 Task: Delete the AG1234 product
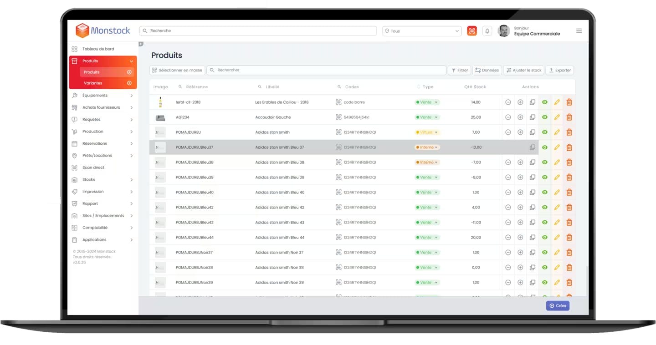[569, 117]
